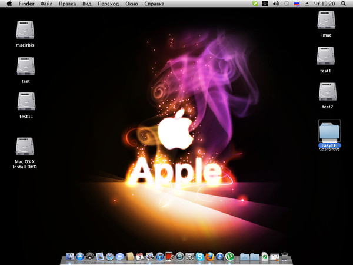Open Spotlight search magnifier
Image resolution: width=353 pixels, height=265 pixels.
(344, 4)
